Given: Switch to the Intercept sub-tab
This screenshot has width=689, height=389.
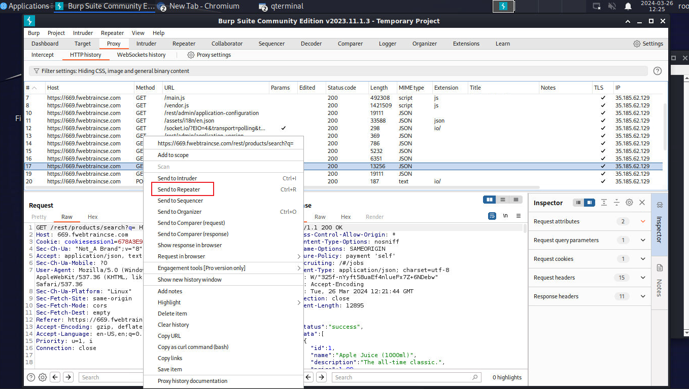Looking at the screenshot, I should [x=43, y=55].
